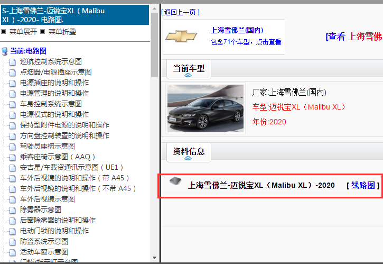Image resolution: width=383 pixels, height=264 pixels.
Task: Switch to the 资料信息 tab
Action: [189, 152]
